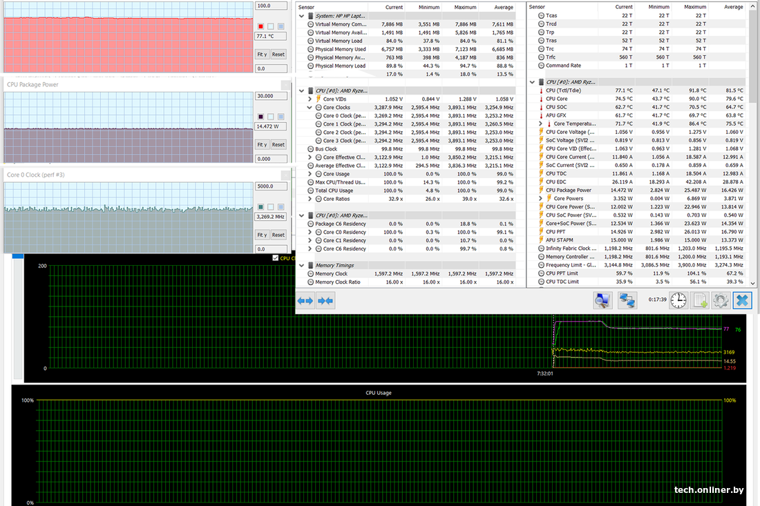Collapse the Core Clocks tree node
This screenshot has width=760, height=506.
[310, 108]
